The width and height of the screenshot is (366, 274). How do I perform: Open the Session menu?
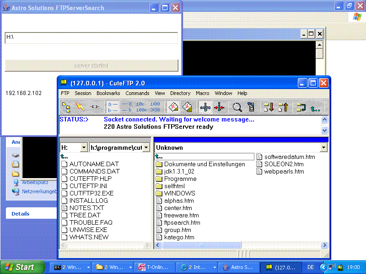pyautogui.click(x=83, y=93)
